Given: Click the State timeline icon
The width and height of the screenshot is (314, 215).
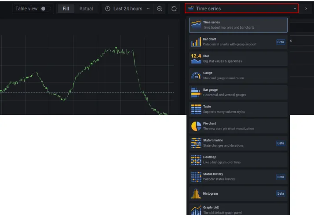Looking at the screenshot, I should pyautogui.click(x=196, y=143).
